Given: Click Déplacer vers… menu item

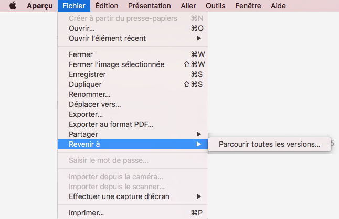Looking at the screenshot, I should pyautogui.click(x=94, y=104).
